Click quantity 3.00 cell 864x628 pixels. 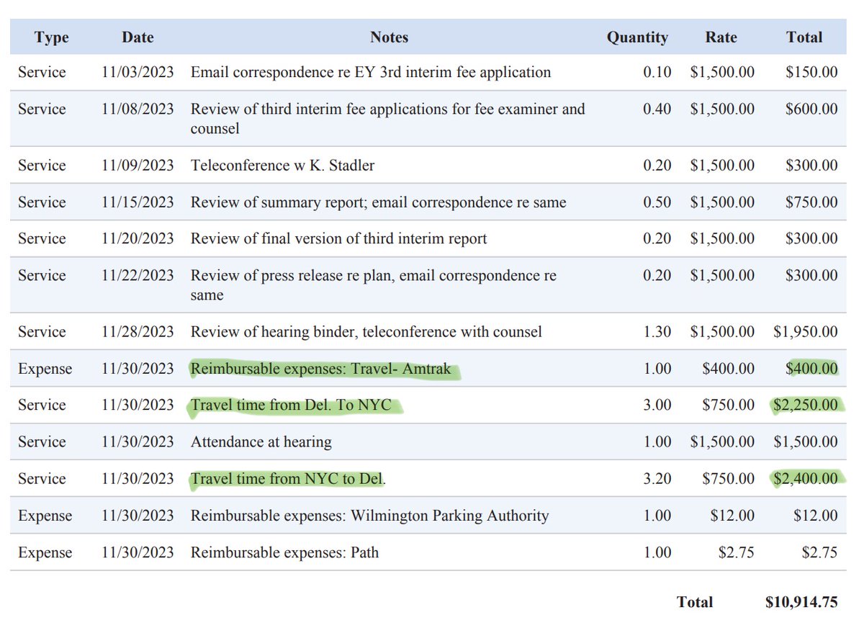pos(657,405)
